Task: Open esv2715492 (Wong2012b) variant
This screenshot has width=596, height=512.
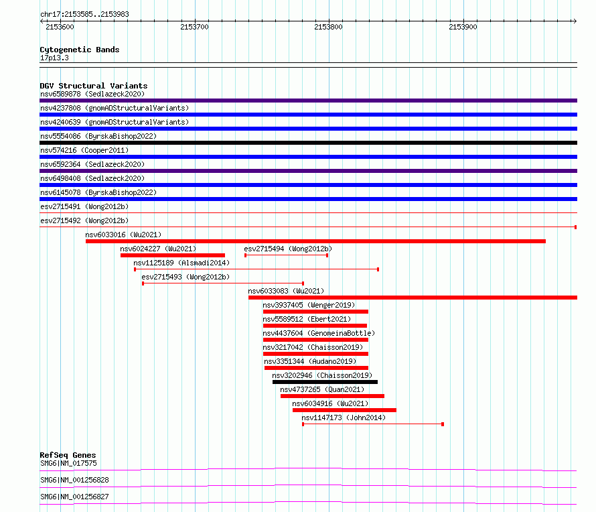Action: (x=84, y=220)
